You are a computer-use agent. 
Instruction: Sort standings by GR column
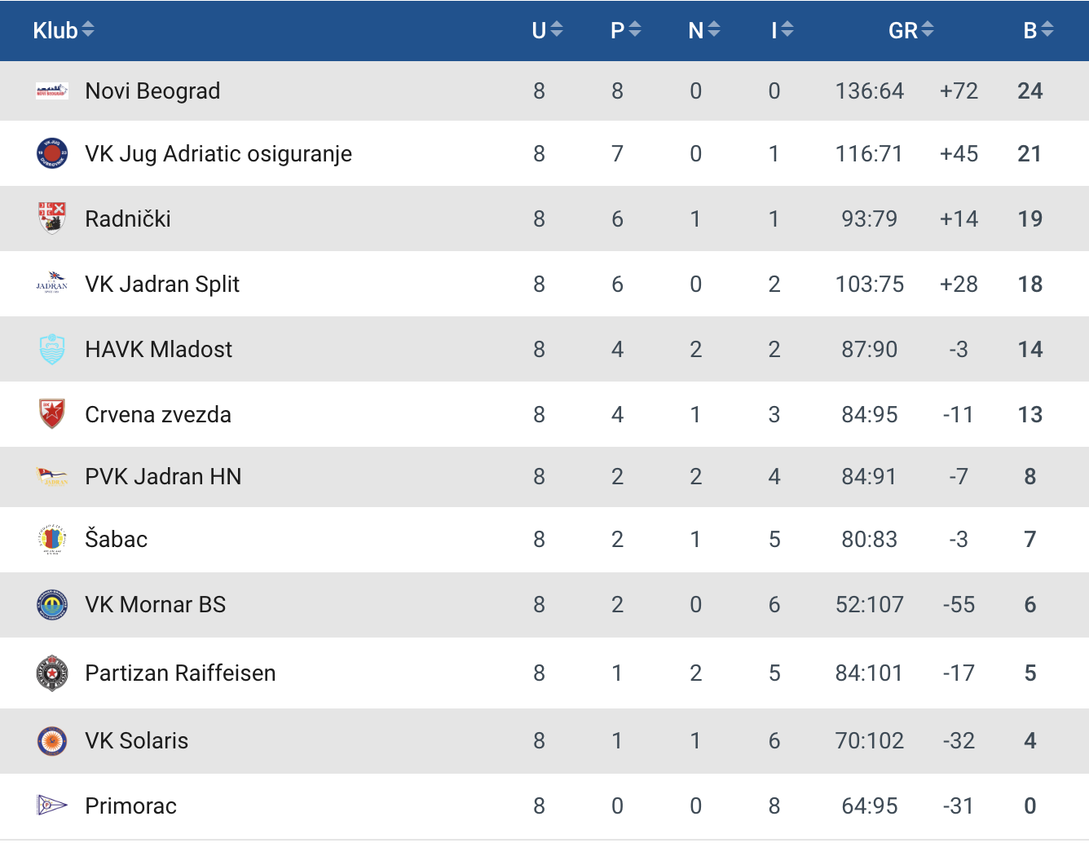[910, 30]
